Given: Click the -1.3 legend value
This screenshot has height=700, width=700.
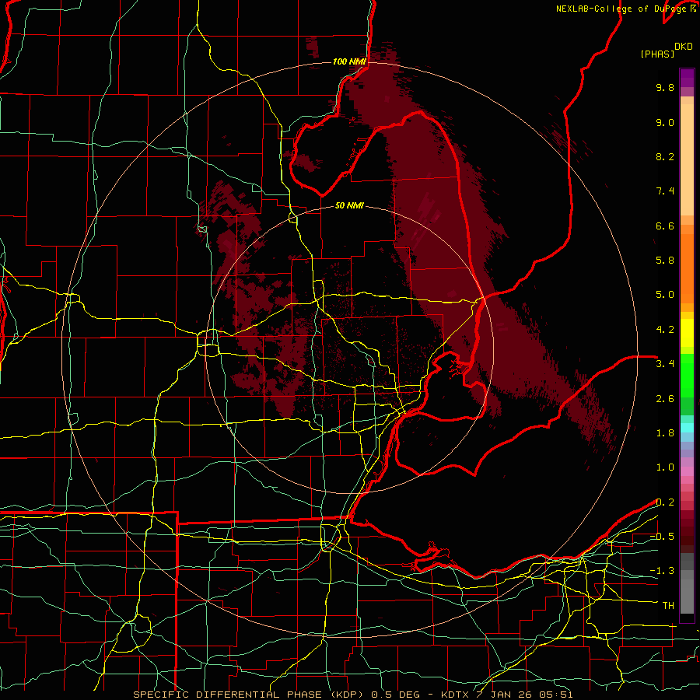Looking at the screenshot, I should pyautogui.click(x=662, y=571).
